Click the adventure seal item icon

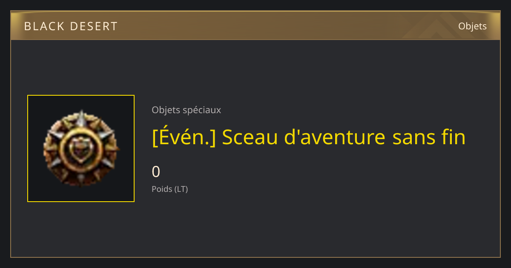pos(81,148)
